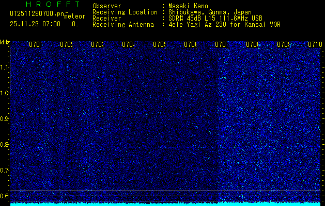Click SDR# 43dB L15 111.6MHz USB text

tap(215, 19)
